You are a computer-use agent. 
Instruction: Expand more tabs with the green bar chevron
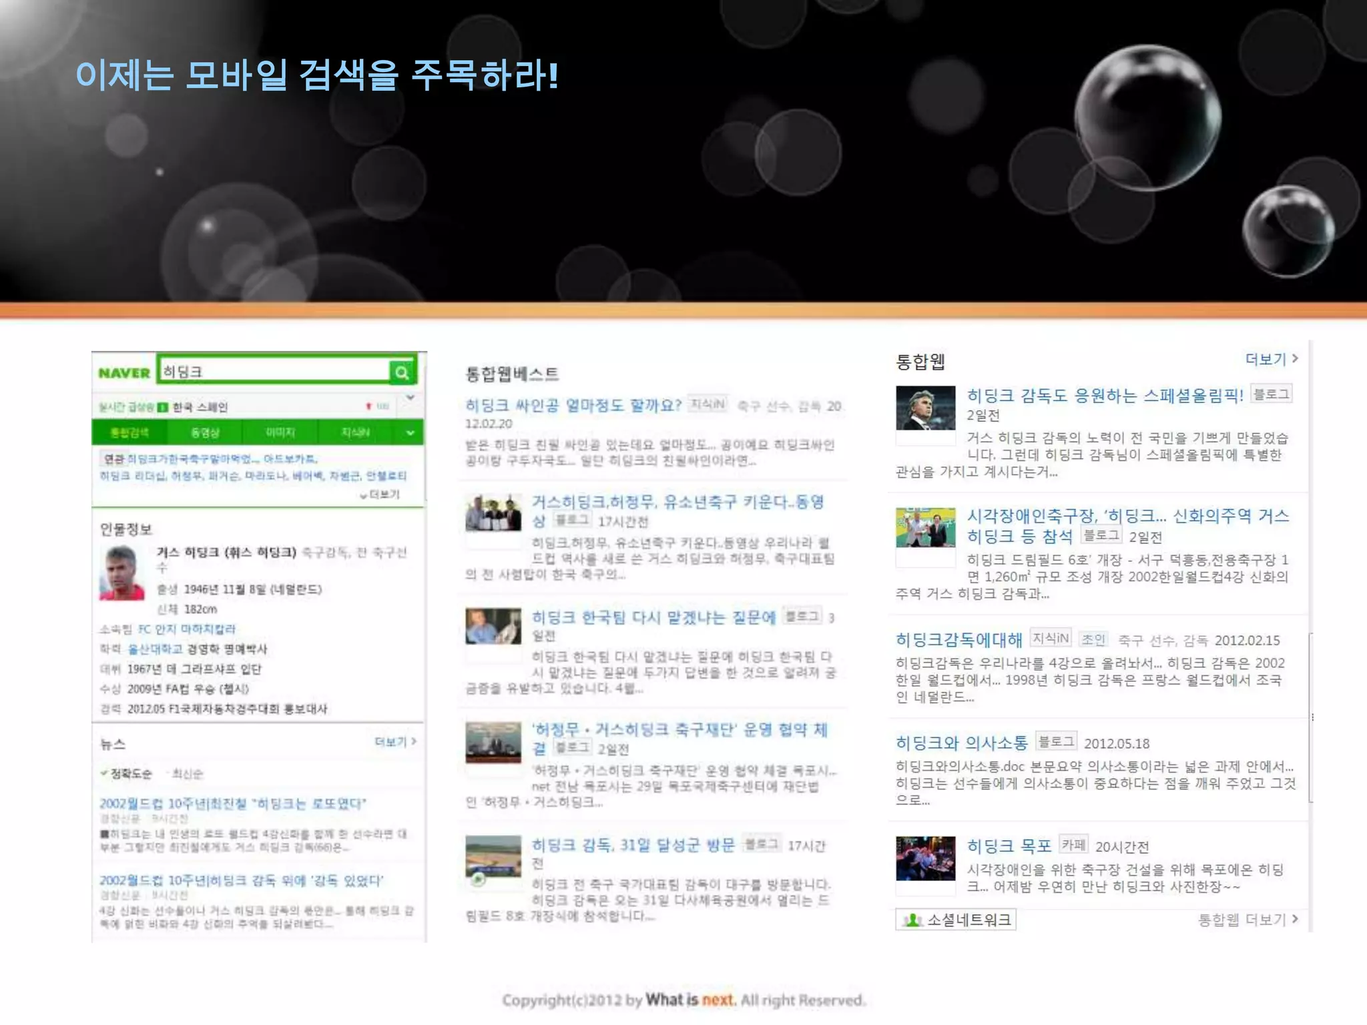410,433
